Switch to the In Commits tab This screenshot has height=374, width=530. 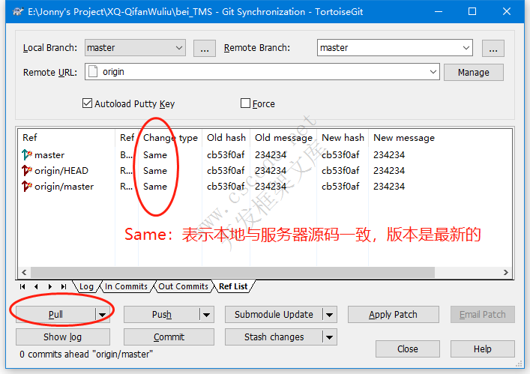(x=126, y=286)
